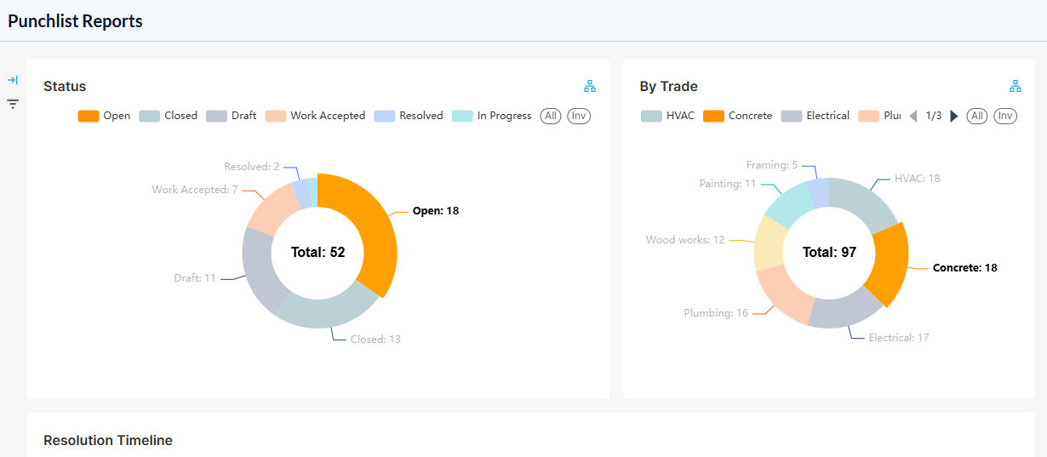
Task: Go to previous legend page in By Trade
Action: [913, 116]
